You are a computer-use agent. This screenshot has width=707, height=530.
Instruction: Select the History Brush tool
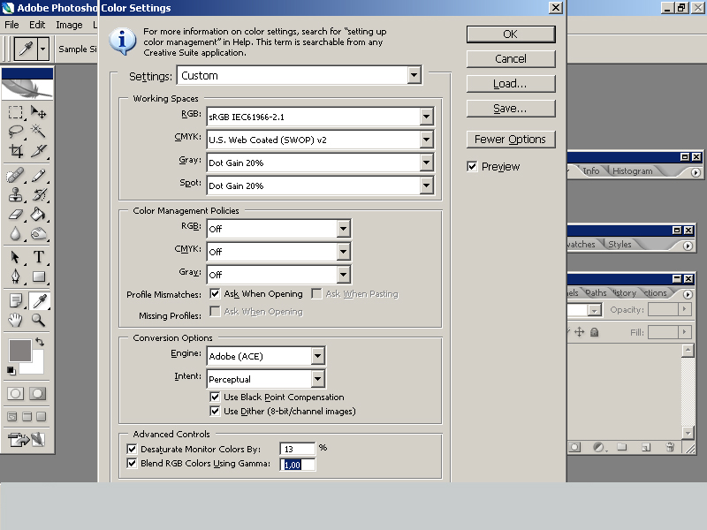coord(39,194)
